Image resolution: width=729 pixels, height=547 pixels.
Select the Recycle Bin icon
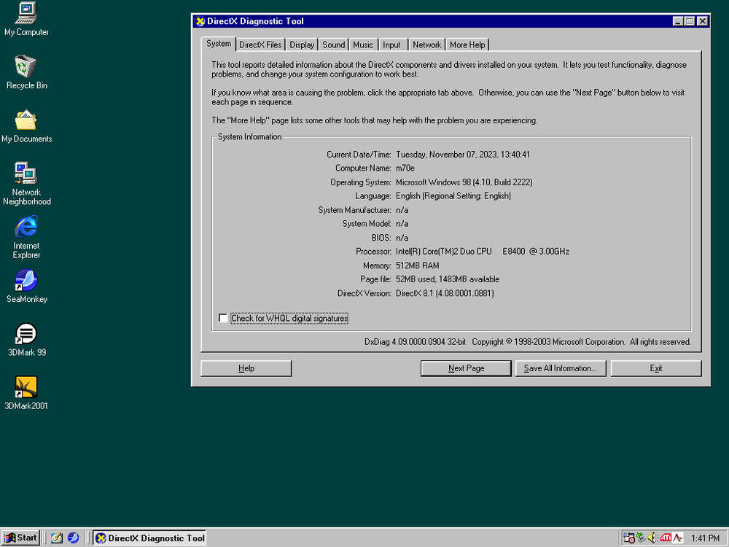[x=25, y=66]
